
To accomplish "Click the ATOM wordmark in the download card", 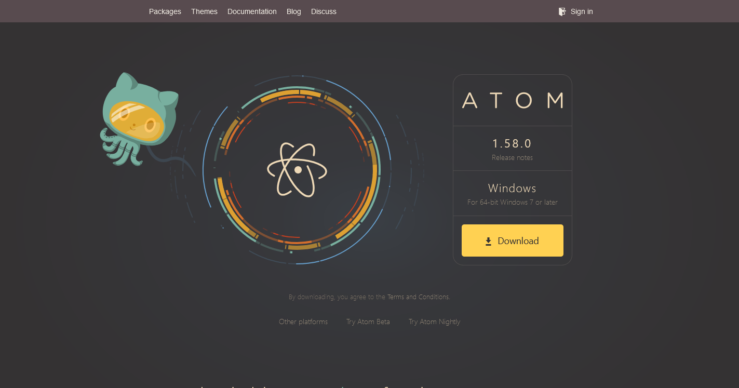I will coord(512,101).
